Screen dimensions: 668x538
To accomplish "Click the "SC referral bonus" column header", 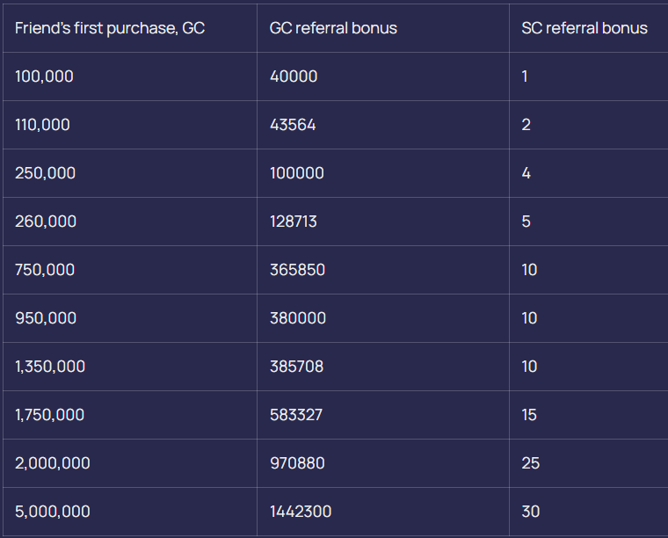I will (584, 28).
